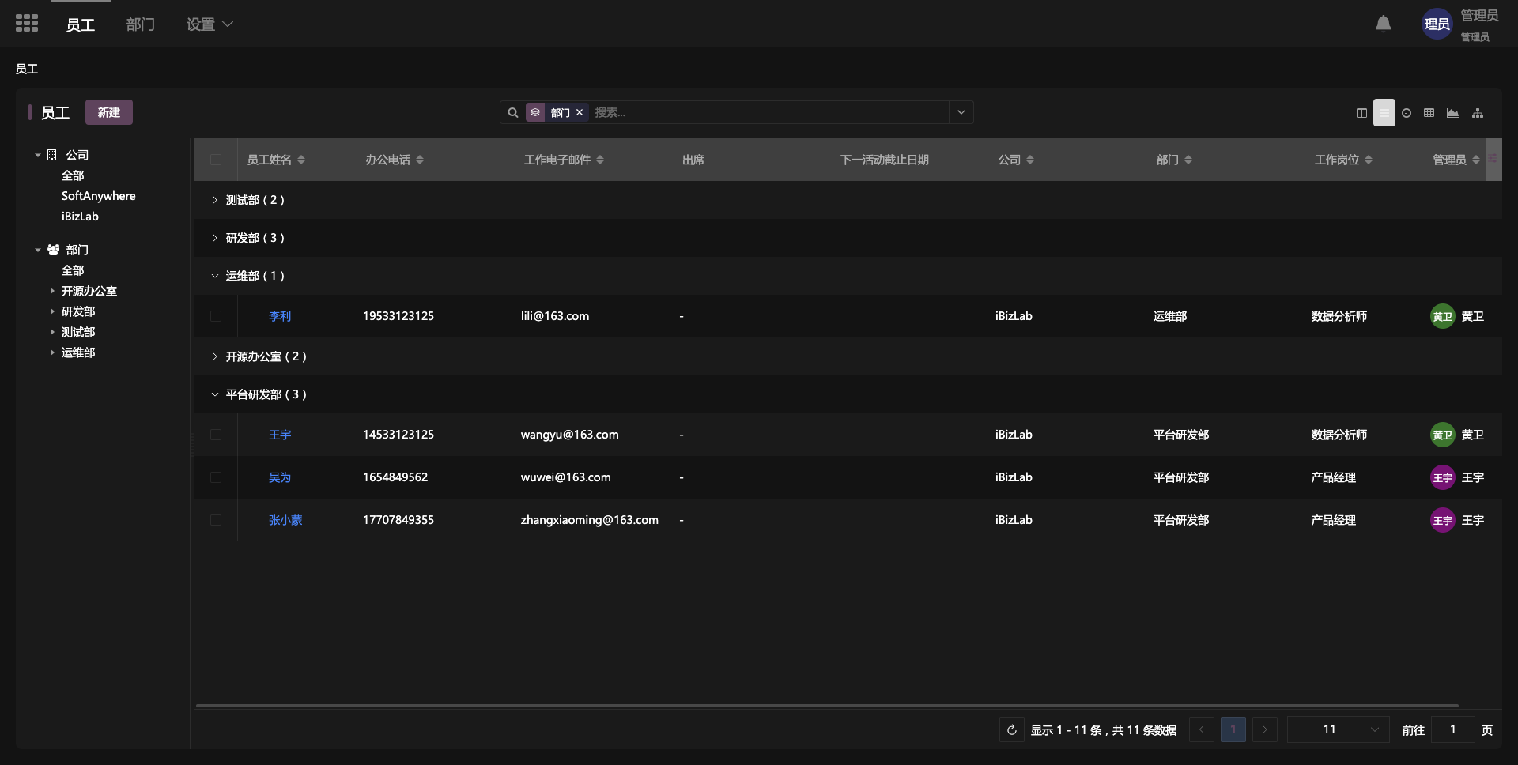
Task: Switch to kanban column view
Action: tap(1361, 113)
